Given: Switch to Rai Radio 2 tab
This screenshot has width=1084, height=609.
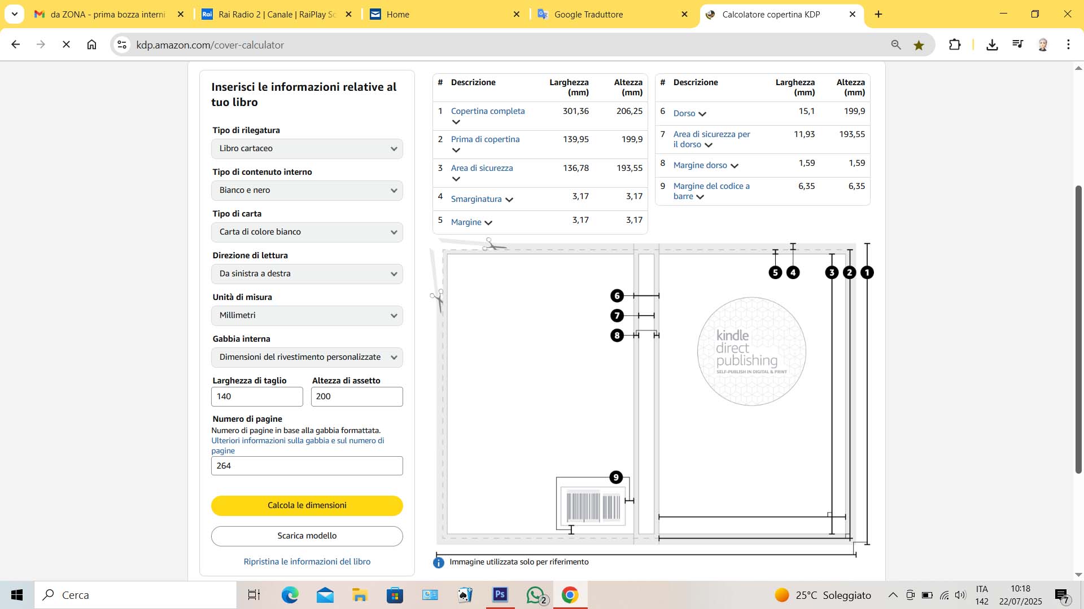Looking at the screenshot, I should click(x=277, y=15).
